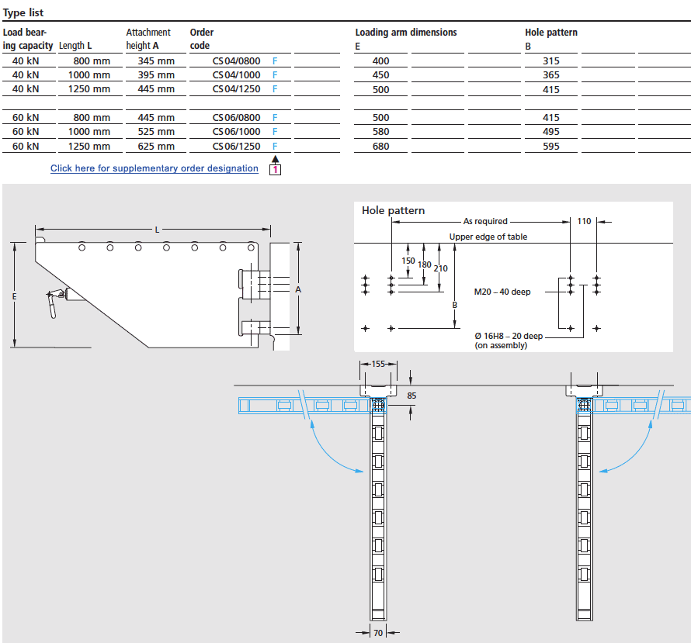Viewport: 691px width, 643px height.
Task: Click hole pattern B value '365'
Action: coord(551,74)
